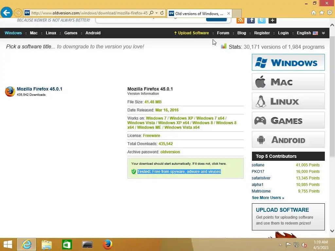Click the Freeware license link
335x251 pixels.
tap(151, 136)
